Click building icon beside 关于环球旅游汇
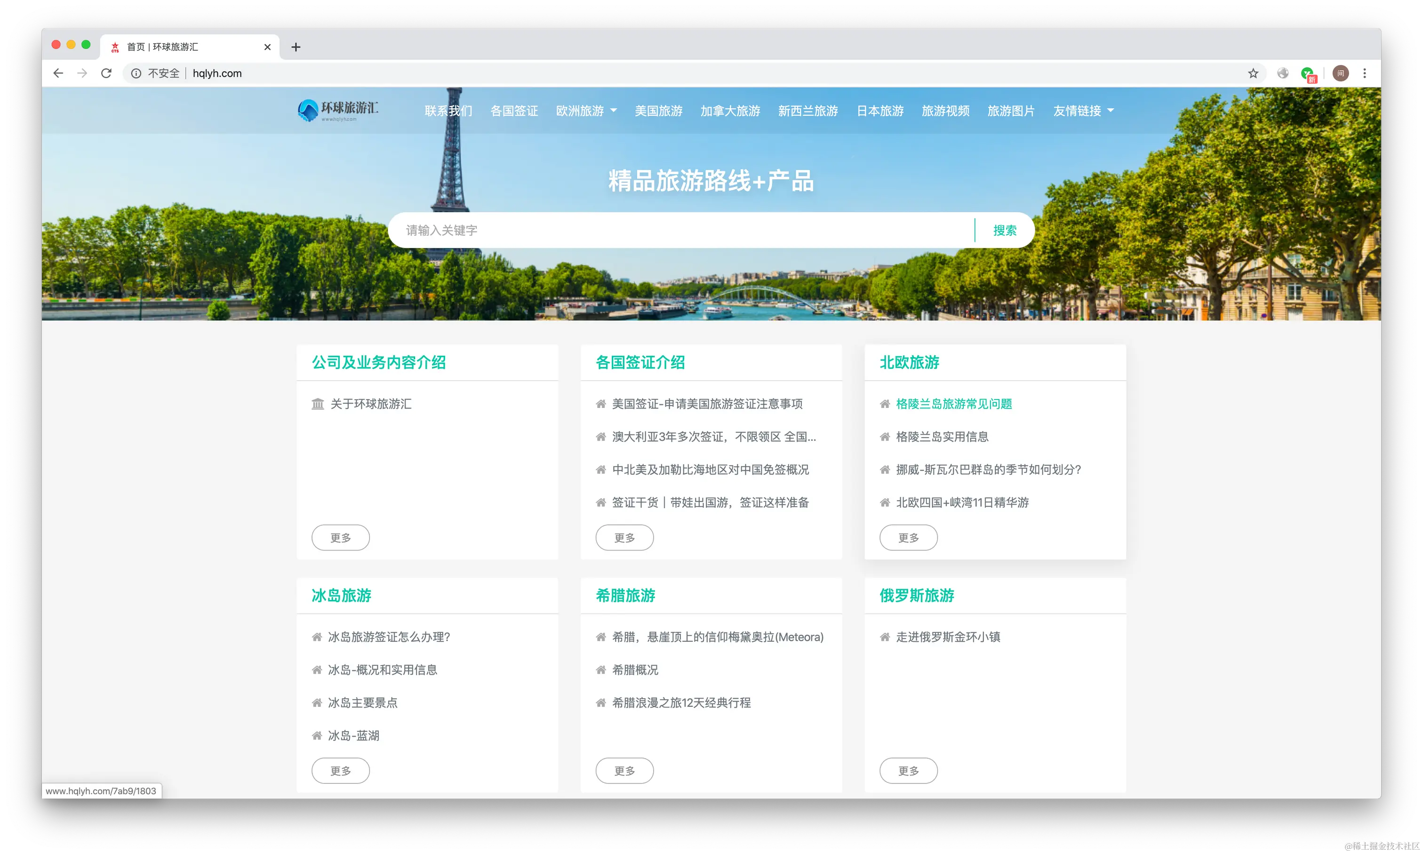The height and width of the screenshot is (854, 1423). point(318,404)
